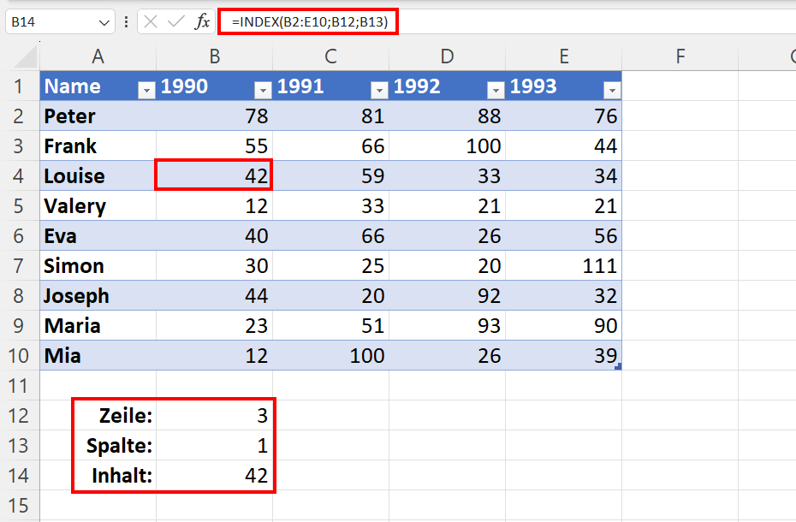
Task: Select Mia's 1993 value 39
Action: pyautogui.click(x=563, y=355)
